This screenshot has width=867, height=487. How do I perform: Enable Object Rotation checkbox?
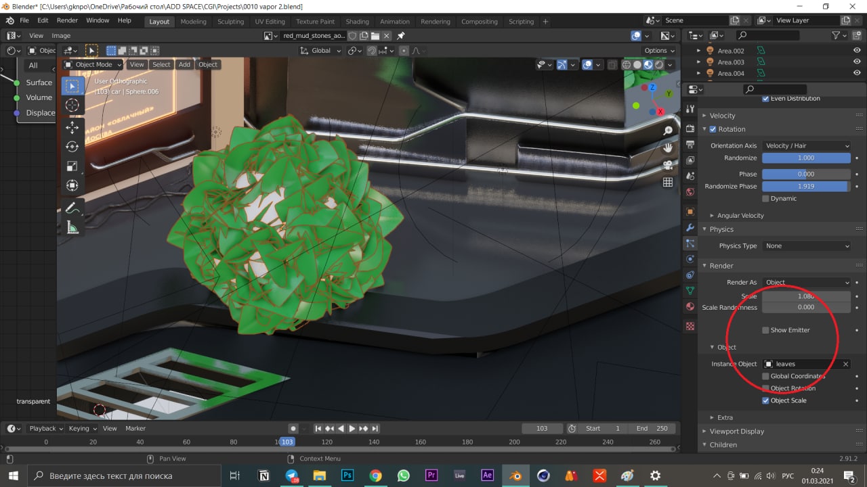(x=765, y=388)
